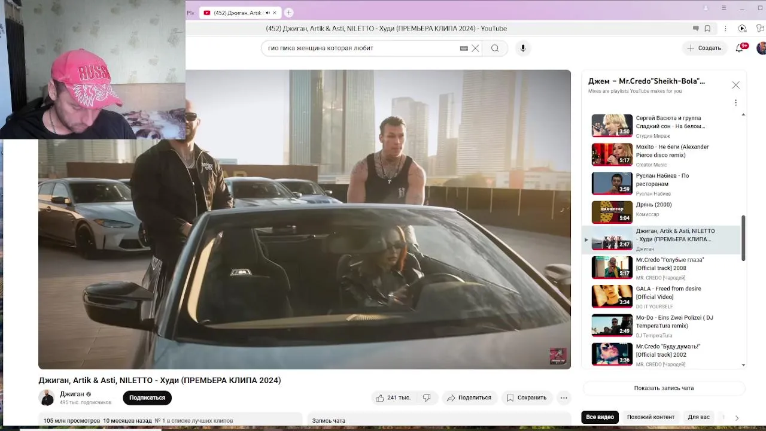Screen dimensions: 766x431
Task: Click the video player to pause
Action: click(x=305, y=219)
